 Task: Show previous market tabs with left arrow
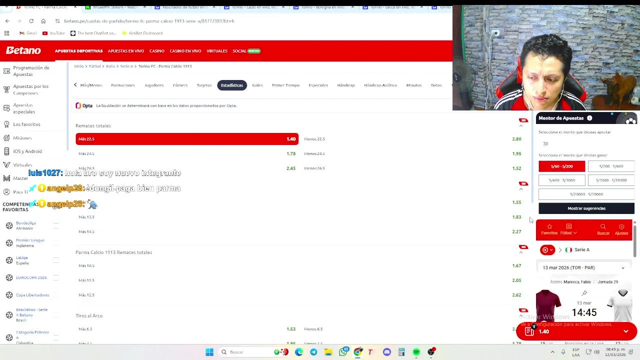tap(75, 85)
